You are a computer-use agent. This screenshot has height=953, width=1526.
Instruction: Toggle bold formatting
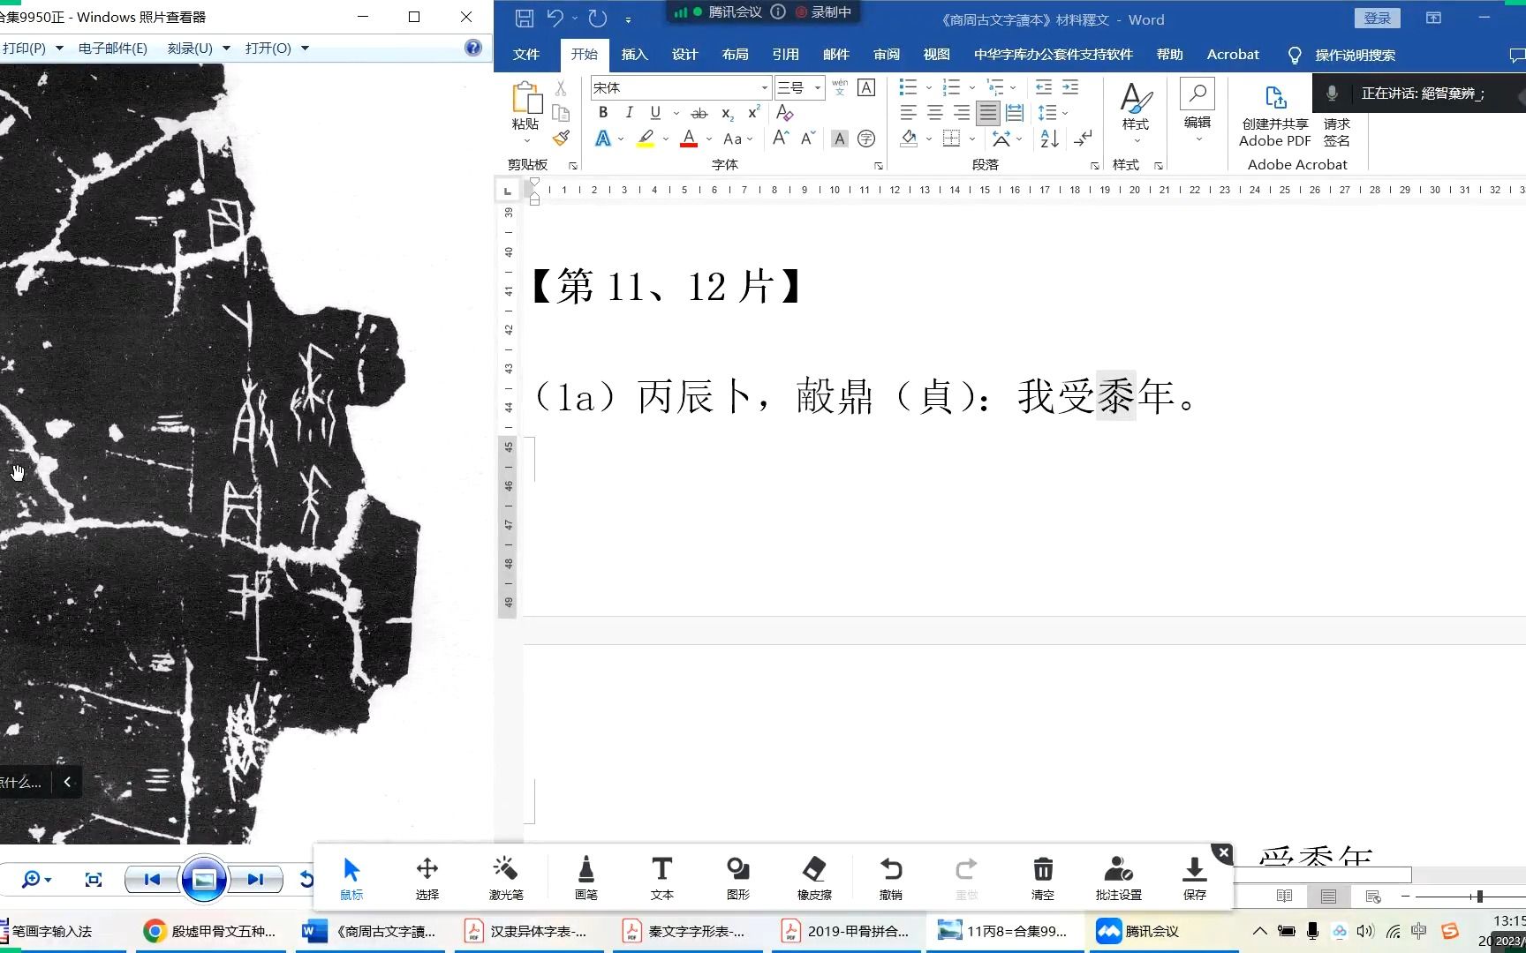pyautogui.click(x=603, y=113)
